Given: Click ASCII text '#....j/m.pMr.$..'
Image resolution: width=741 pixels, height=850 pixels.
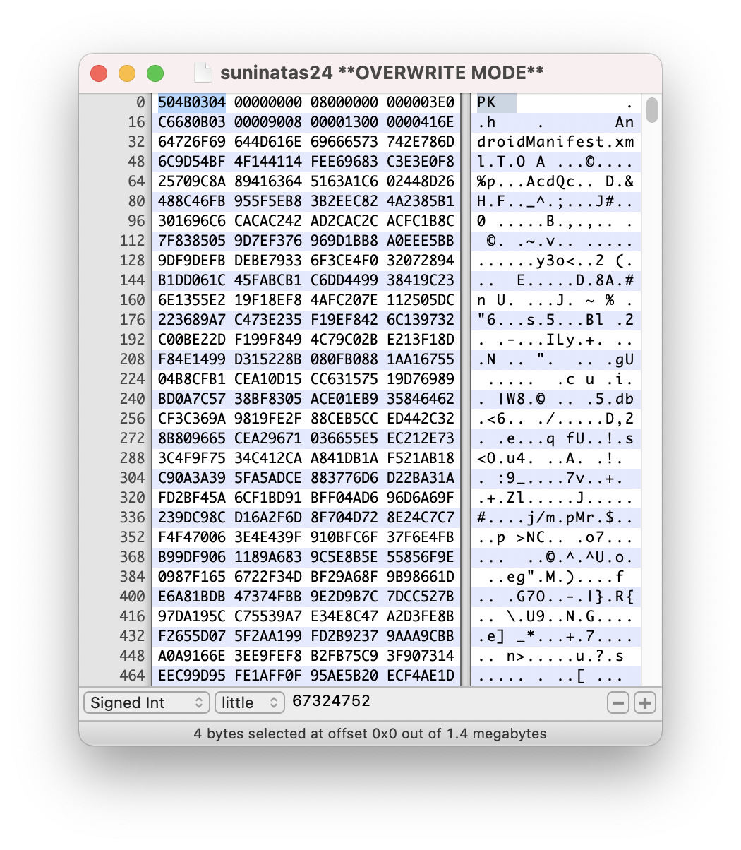Looking at the screenshot, I should click(555, 517).
